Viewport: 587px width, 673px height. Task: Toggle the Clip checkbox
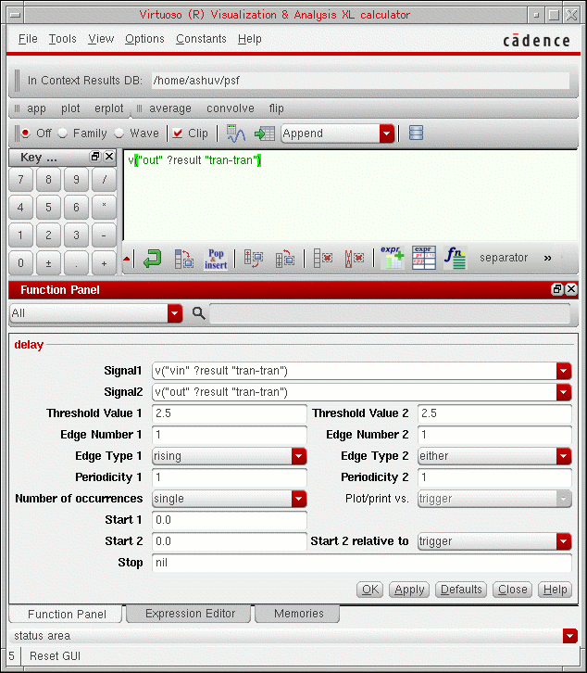tap(178, 133)
